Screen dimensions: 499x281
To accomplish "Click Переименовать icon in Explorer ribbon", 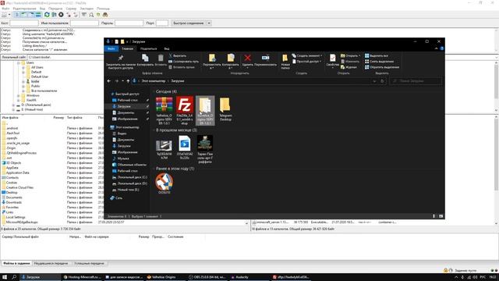I will pyautogui.click(x=265, y=58).
